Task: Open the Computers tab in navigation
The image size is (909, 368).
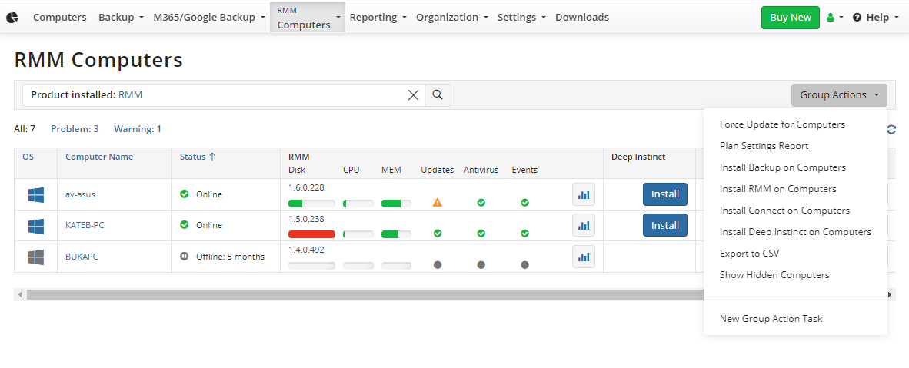Action: [x=60, y=18]
